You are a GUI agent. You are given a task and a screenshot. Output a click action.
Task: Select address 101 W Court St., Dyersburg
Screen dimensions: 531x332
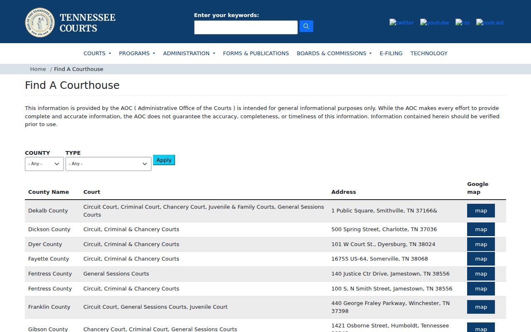click(383, 244)
